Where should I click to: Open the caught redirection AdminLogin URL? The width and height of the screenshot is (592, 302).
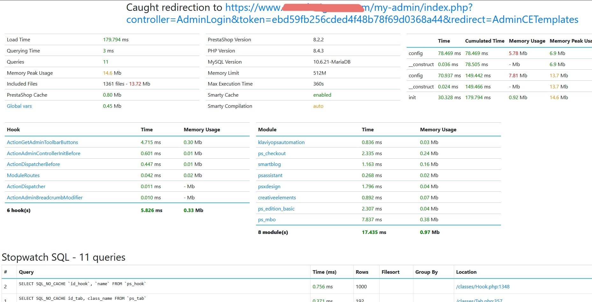tap(352, 13)
